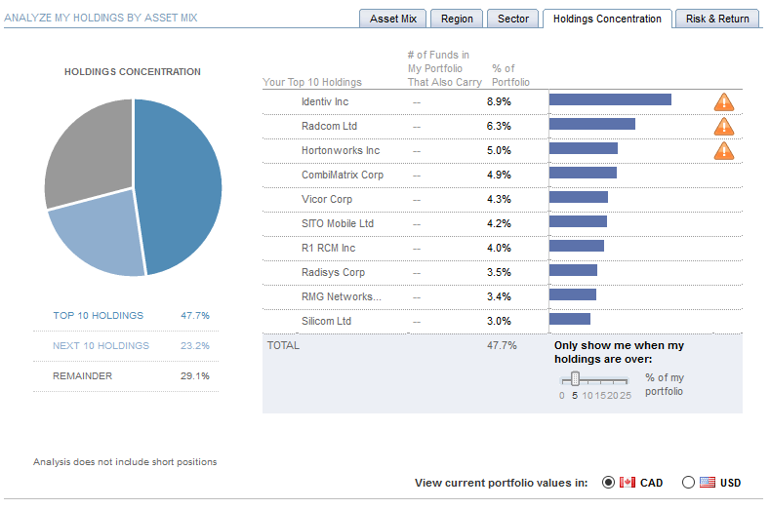This screenshot has width=770, height=509.
Task: Select the Holdings Concentration tab
Action: [x=607, y=19]
